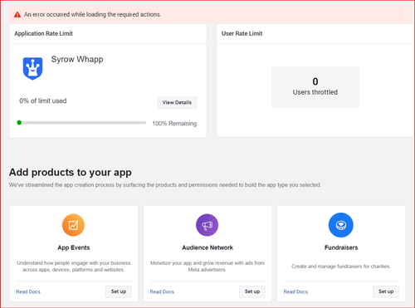
Task: Click the Syrow Whapp app name
Action: 77,59
